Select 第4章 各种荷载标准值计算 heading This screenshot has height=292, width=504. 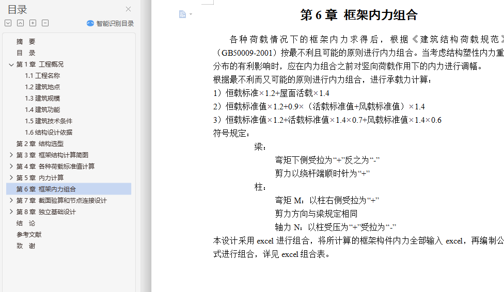55,166
